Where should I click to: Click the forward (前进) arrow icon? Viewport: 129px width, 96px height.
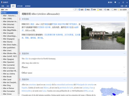86,9
